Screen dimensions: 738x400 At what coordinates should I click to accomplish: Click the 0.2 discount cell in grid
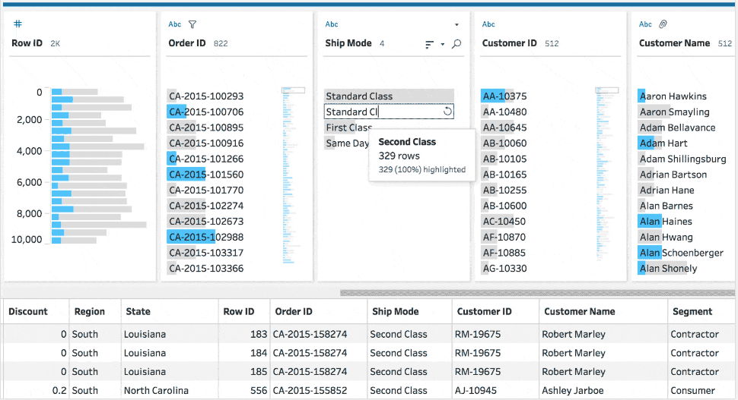pos(36,390)
